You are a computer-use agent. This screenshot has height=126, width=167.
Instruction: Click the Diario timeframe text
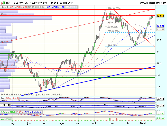point(54,3)
